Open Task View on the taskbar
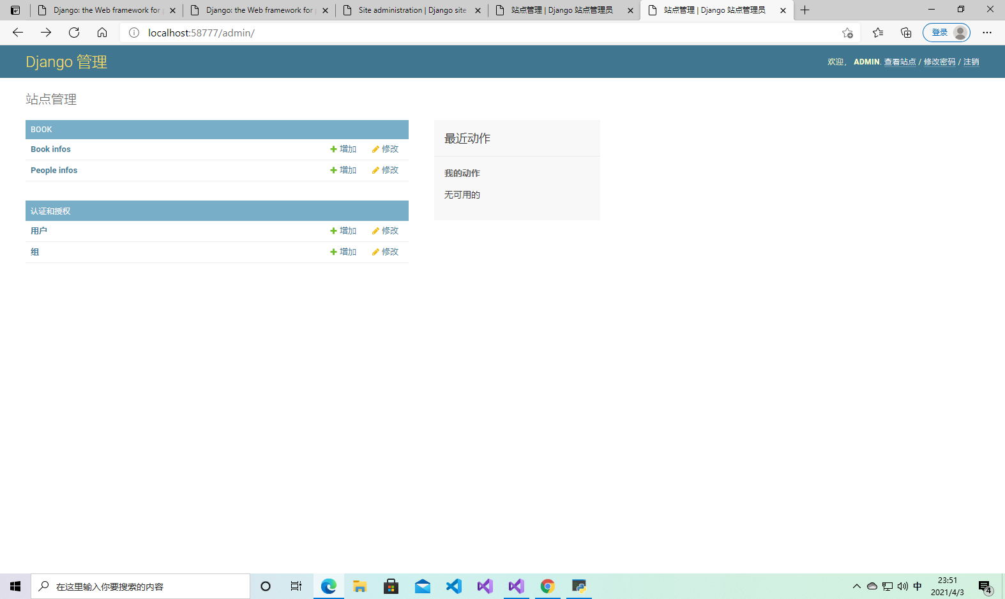Viewport: 1005px width, 599px height. coord(296,586)
